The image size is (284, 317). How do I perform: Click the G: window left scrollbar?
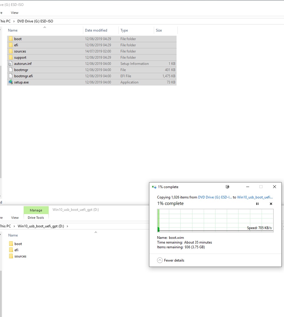[1, 121]
